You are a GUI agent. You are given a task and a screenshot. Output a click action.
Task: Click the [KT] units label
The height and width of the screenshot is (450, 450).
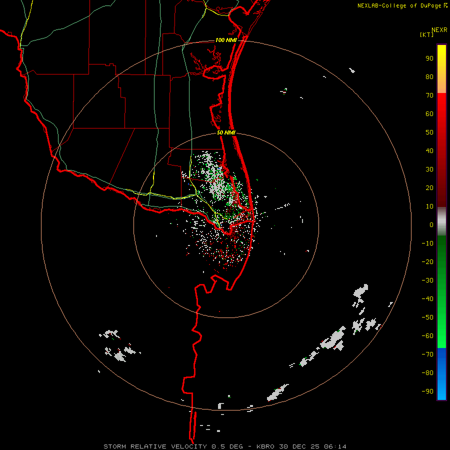click(427, 34)
